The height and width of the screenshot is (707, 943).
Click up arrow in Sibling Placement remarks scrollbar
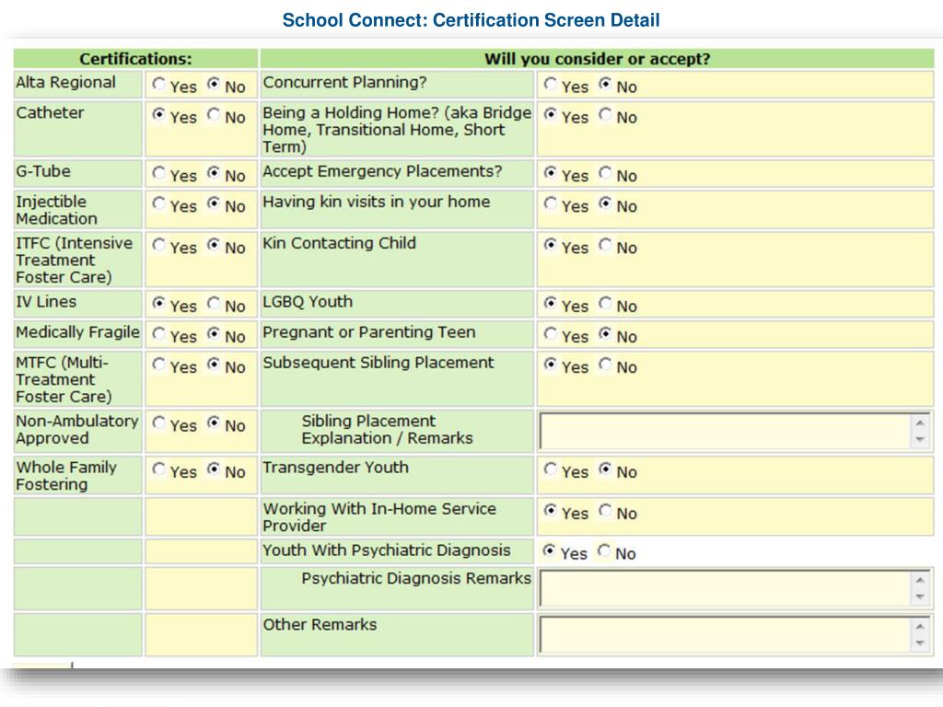coord(920,423)
